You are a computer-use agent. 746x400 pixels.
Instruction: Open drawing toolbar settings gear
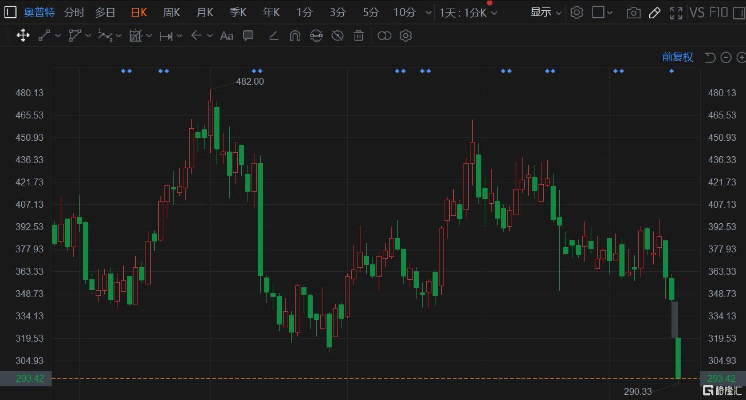[406, 36]
